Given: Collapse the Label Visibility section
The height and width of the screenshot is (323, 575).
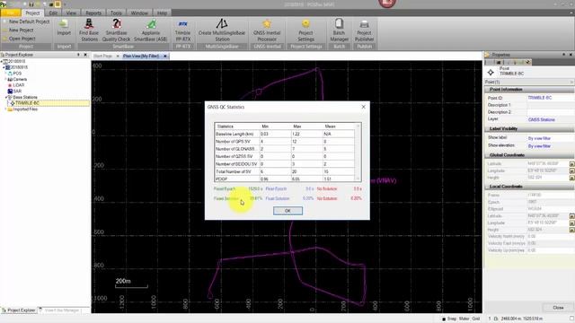Looking at the screenshot, I should click(x=503, y=129).
